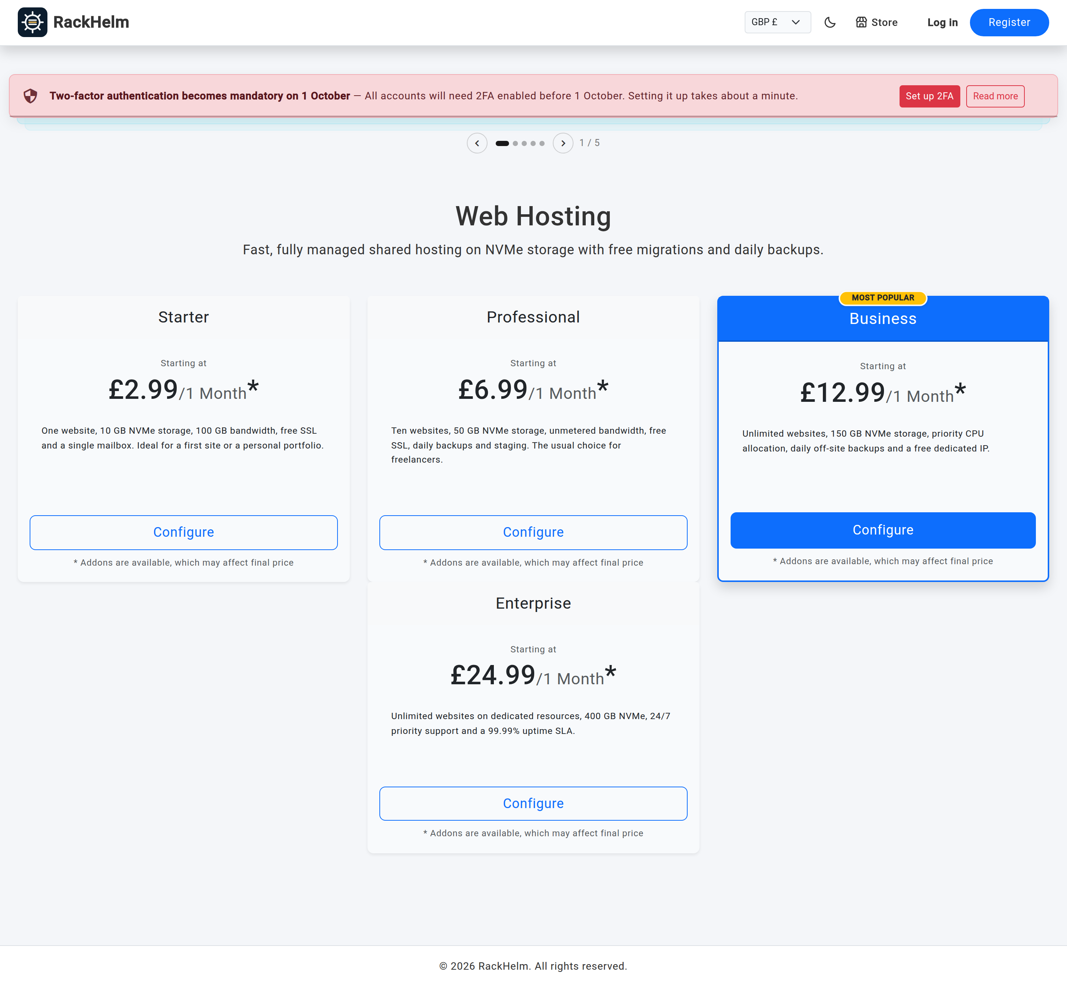Go to the next announcement slide
1067x986 pixels.
(x=563, y=143)
